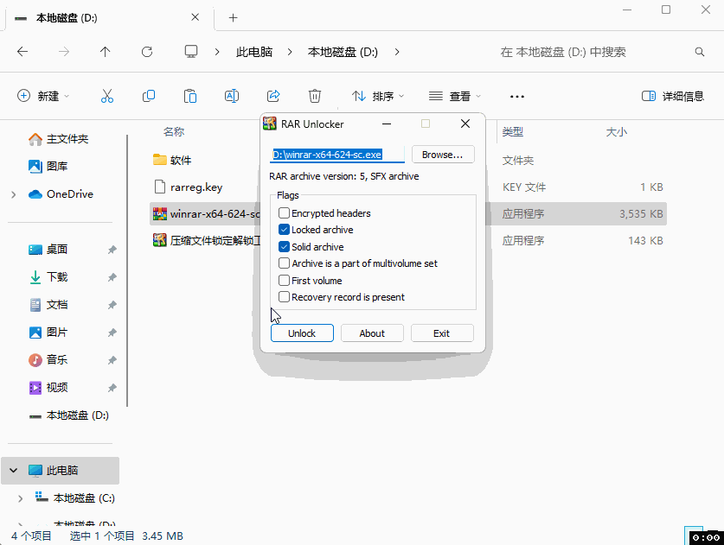Enable the Encrypted headers checkbox
The height and width of the screenshot is (545, 724).
coord(284,213)
